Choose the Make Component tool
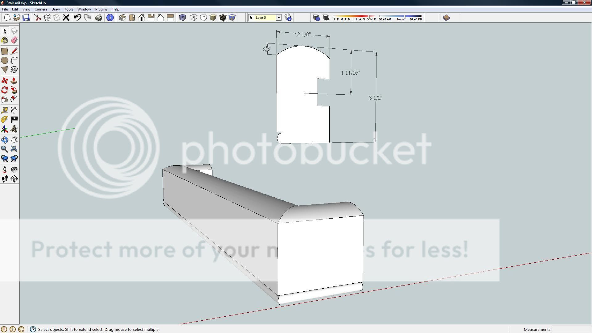Image resolution: width=592 pixels, height=333 pixels. tap(14, 31)
